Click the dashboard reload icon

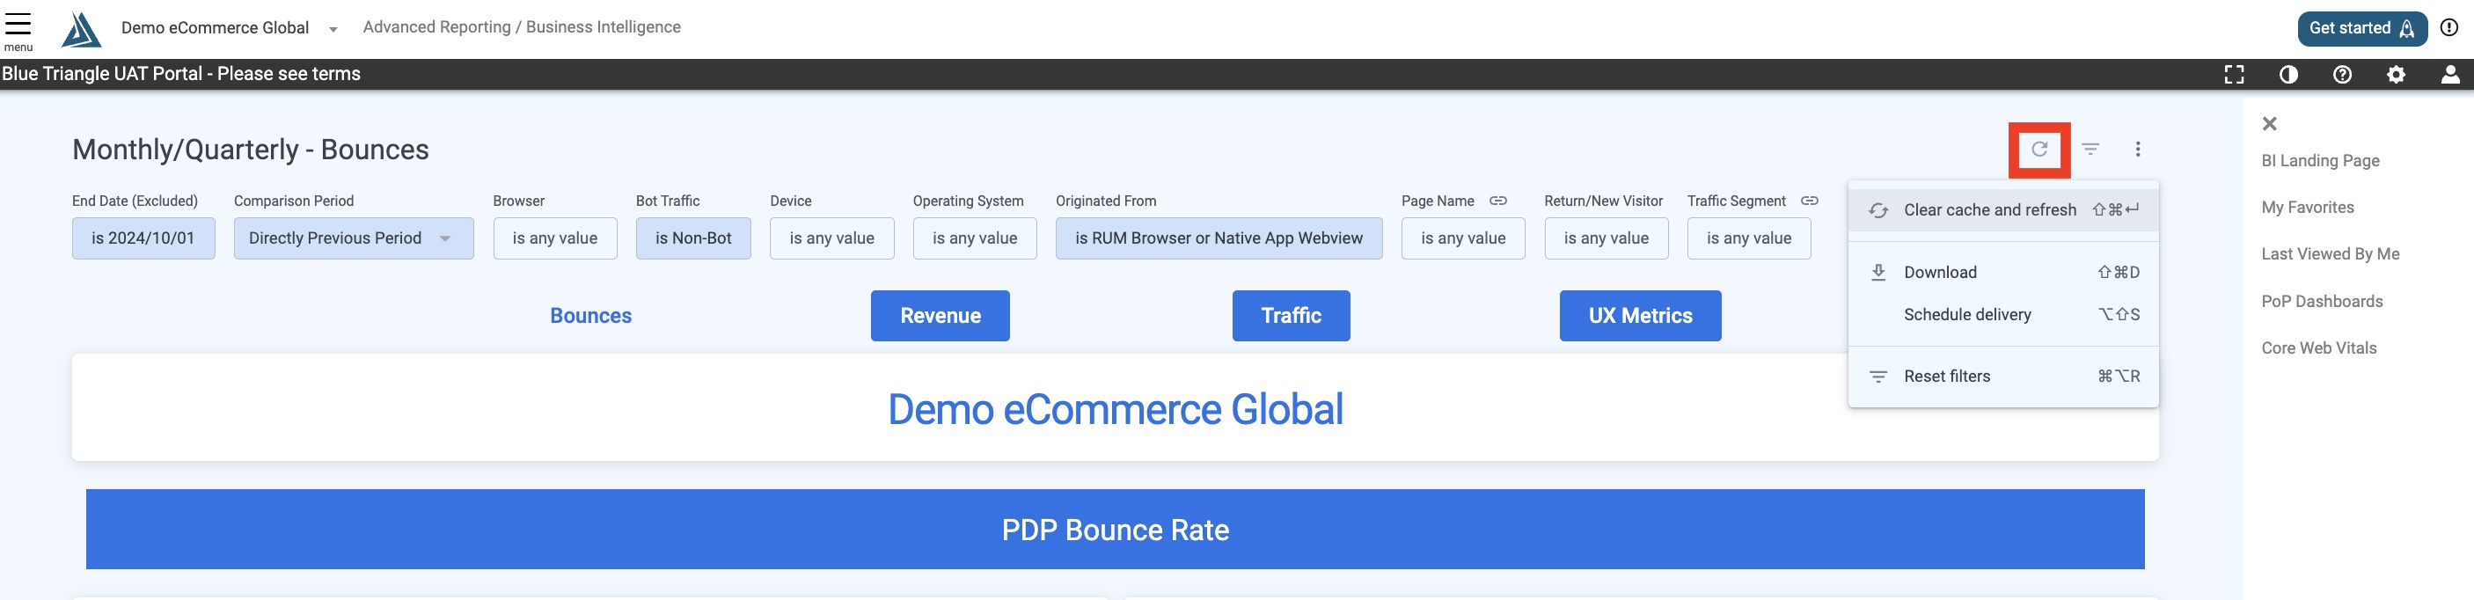click(x=2038, y=150)
